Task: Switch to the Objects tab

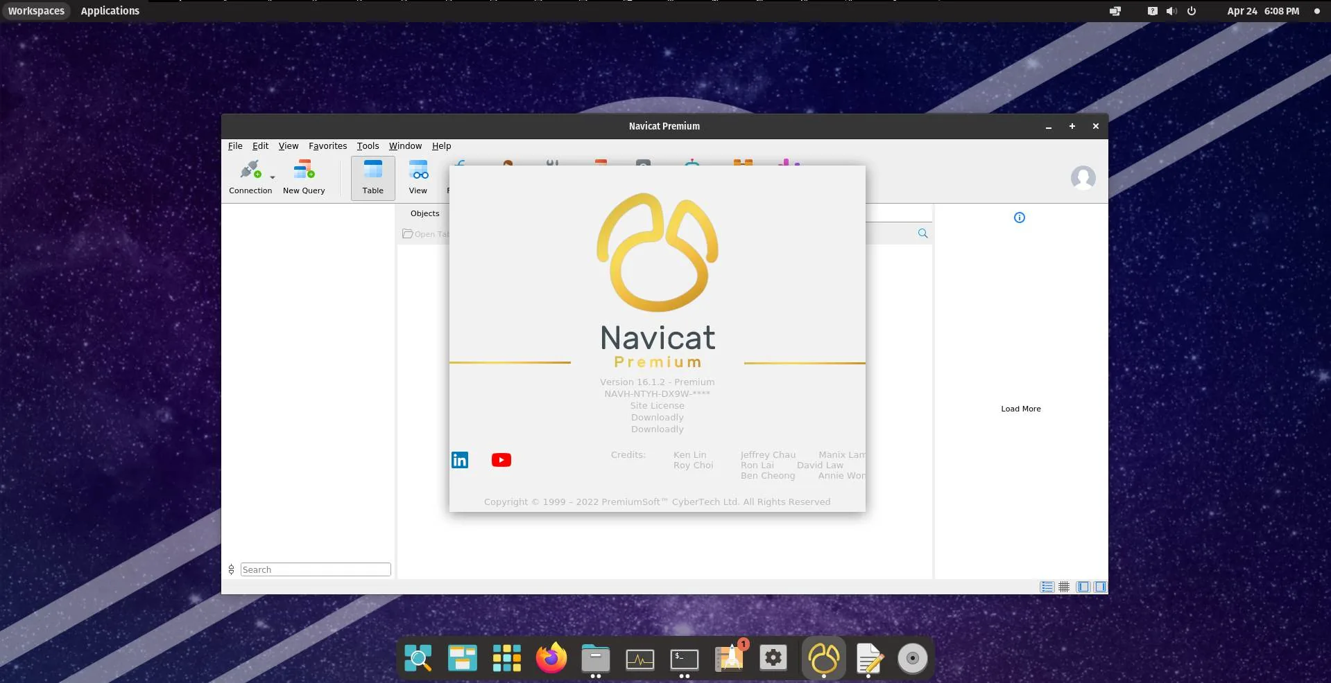Action: (424, 213)
